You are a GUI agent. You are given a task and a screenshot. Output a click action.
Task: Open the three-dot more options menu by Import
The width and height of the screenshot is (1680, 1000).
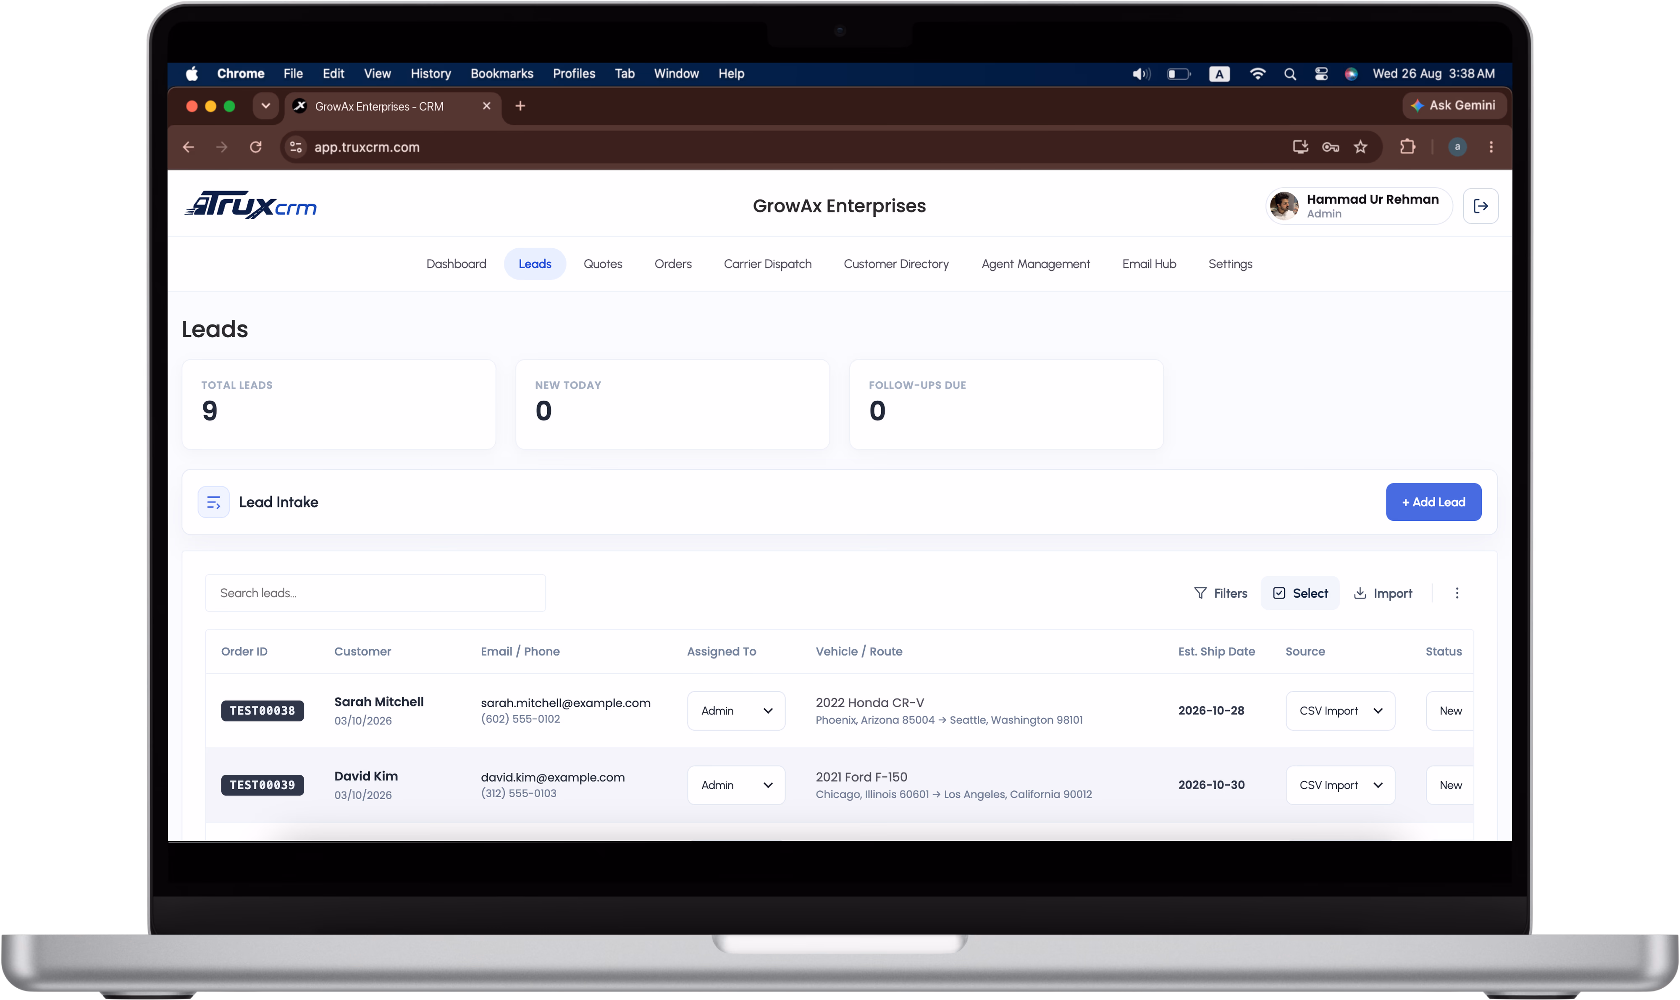click(x=1456, y=593)
